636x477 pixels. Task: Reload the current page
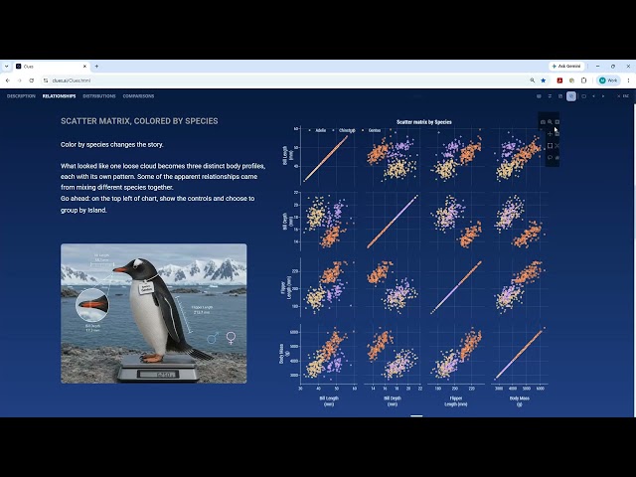32,80
